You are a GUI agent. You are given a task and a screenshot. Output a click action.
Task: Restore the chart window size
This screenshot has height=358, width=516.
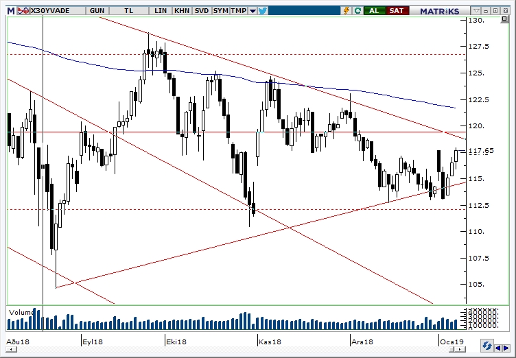495,11
